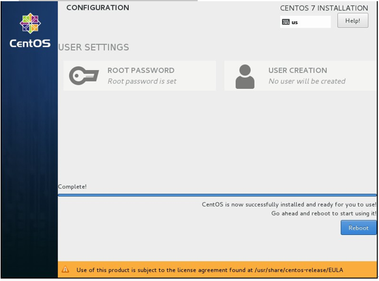Open the Help! button

click(353, 21)
